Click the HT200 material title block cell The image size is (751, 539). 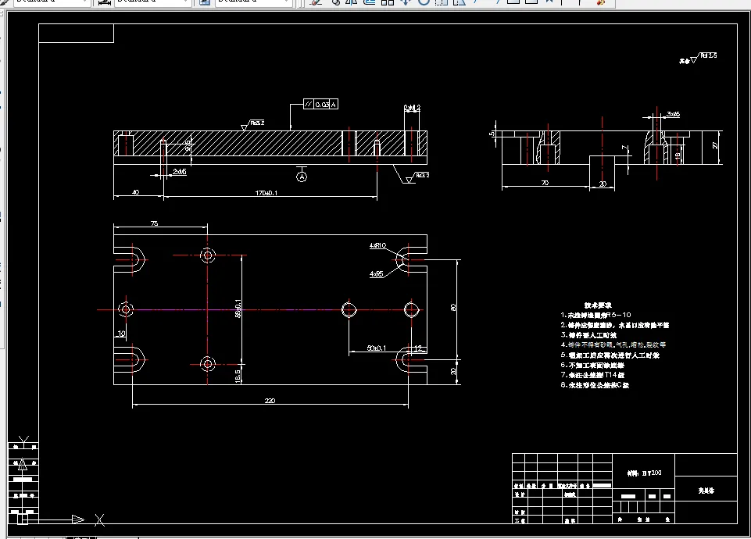[x=644, y=473]
